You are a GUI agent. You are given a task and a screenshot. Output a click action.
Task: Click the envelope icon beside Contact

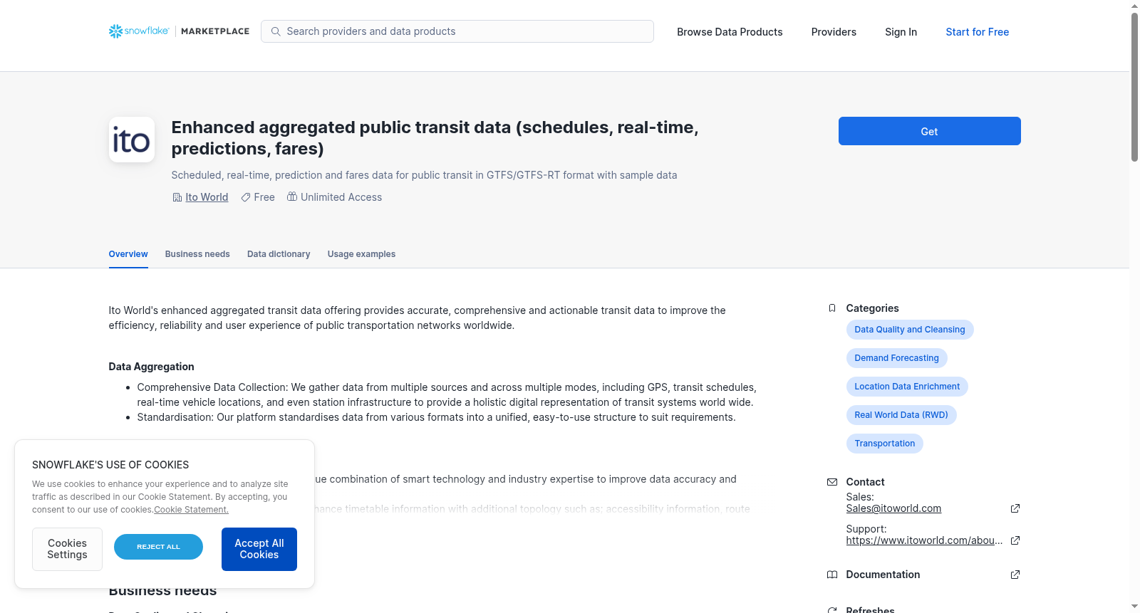click(832, 482)
